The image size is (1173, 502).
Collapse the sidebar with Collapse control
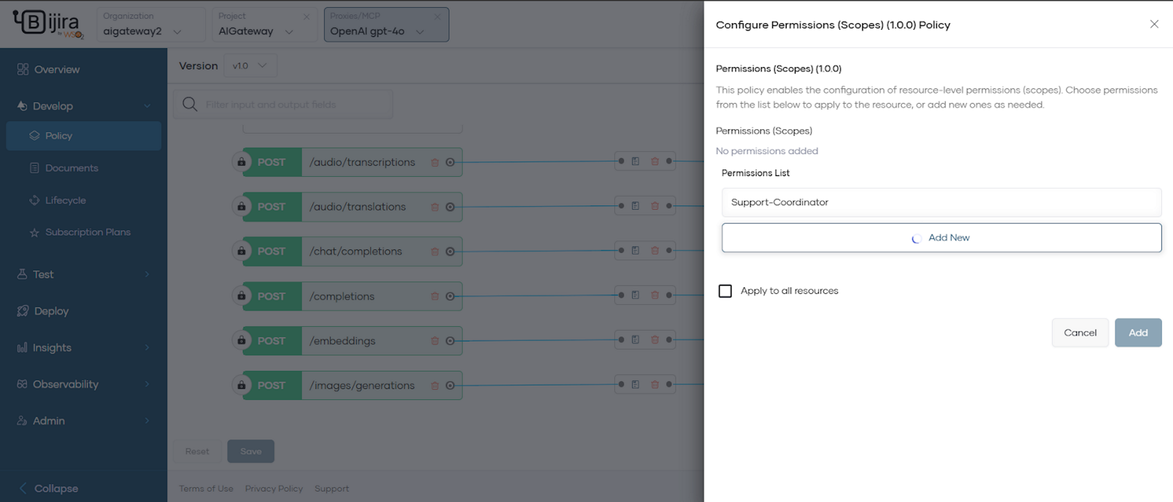point(49,488)
